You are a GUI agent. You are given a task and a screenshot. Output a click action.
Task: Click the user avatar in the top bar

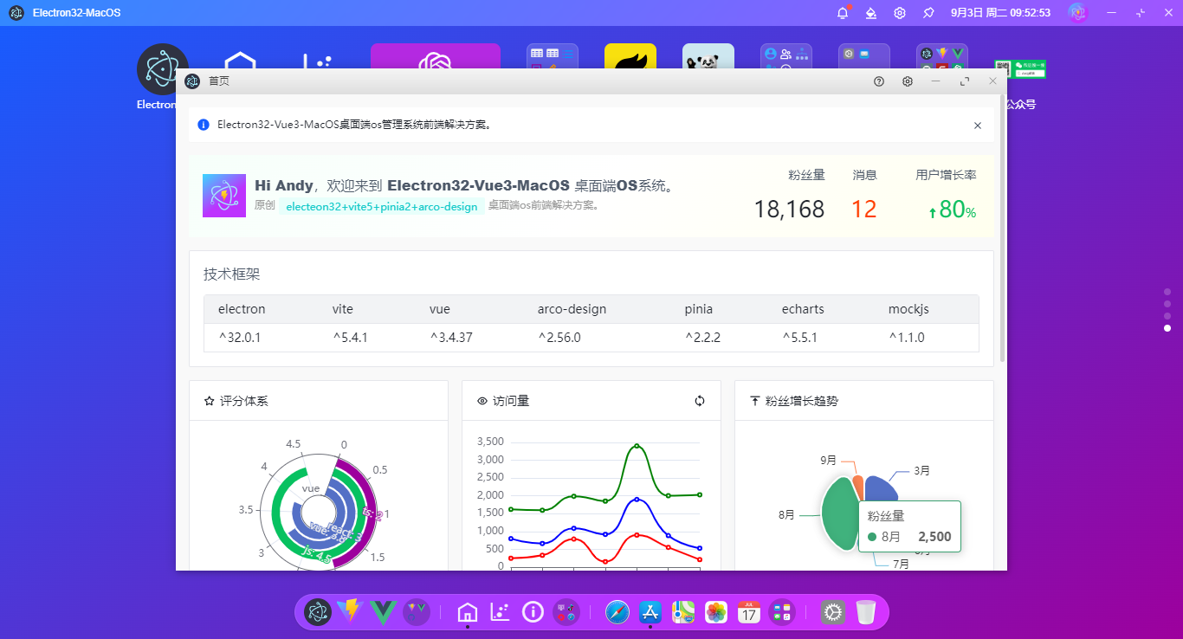[1076, 12]
